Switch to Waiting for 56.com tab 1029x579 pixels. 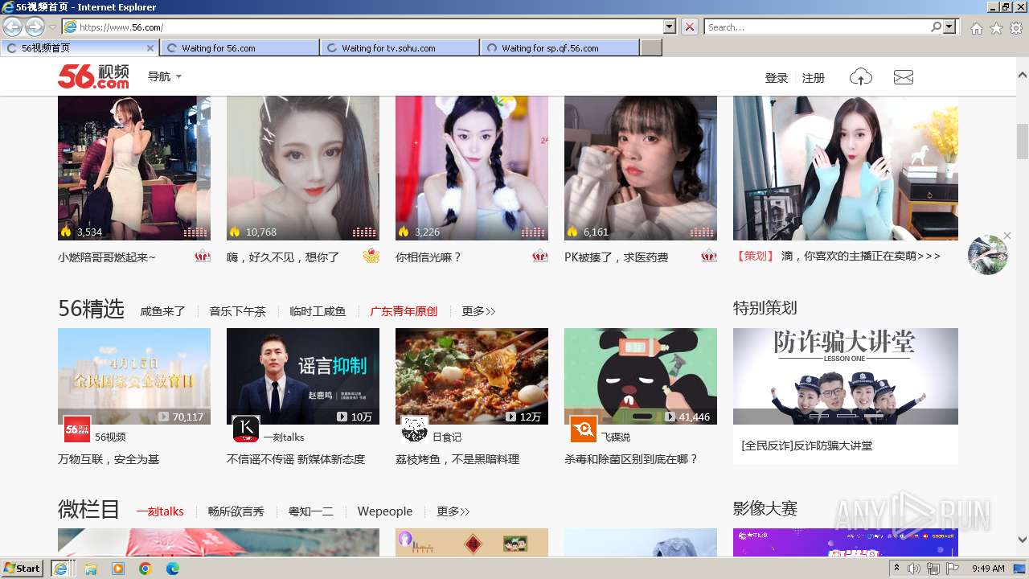tap(240, 48)
